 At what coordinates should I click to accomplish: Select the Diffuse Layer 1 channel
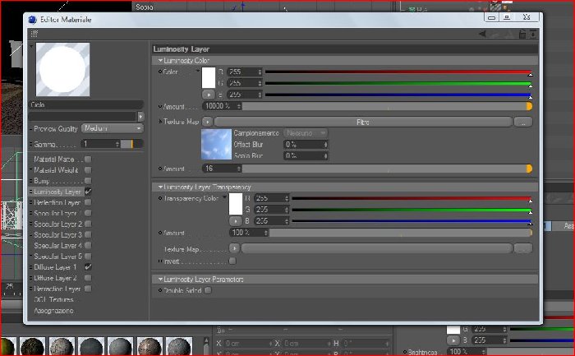pos(55,267)
